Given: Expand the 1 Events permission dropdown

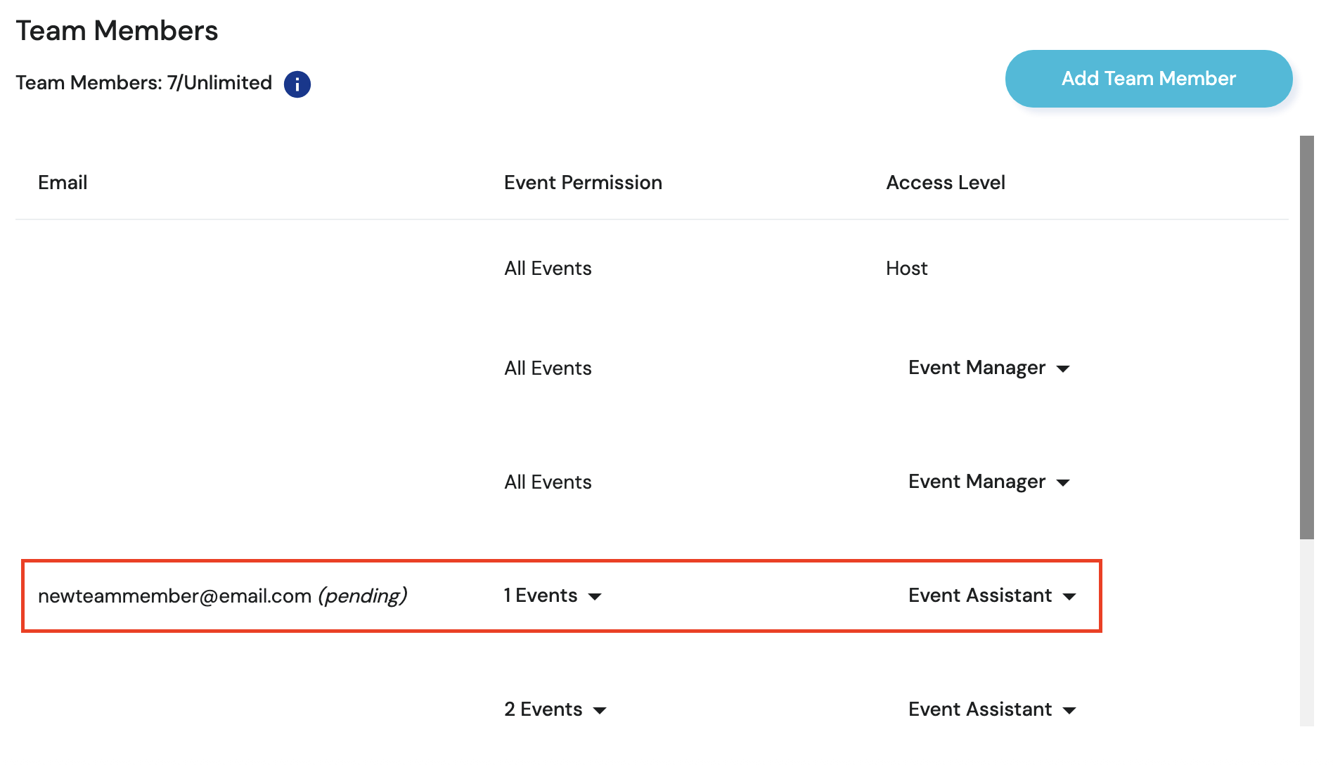Looking at the screenshot, I should point(553,596).
